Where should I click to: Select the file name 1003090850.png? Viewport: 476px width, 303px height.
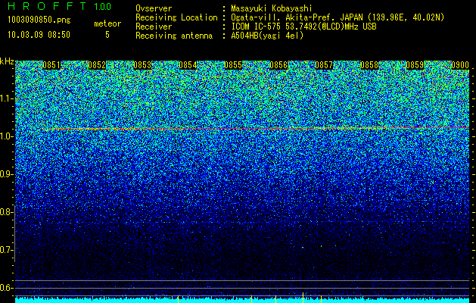pyautogui.click(x=39, y=20)
